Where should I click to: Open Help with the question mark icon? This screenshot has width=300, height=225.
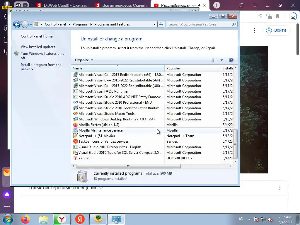point(231,60)
